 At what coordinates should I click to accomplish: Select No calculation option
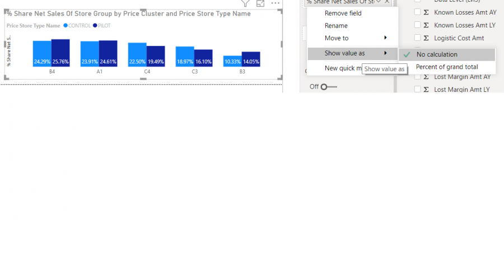point(447,54)
